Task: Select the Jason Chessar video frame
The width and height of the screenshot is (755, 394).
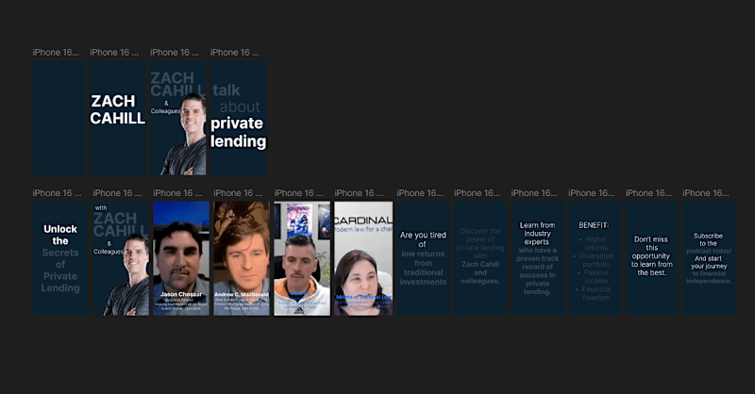Action: tap(181, 259)
